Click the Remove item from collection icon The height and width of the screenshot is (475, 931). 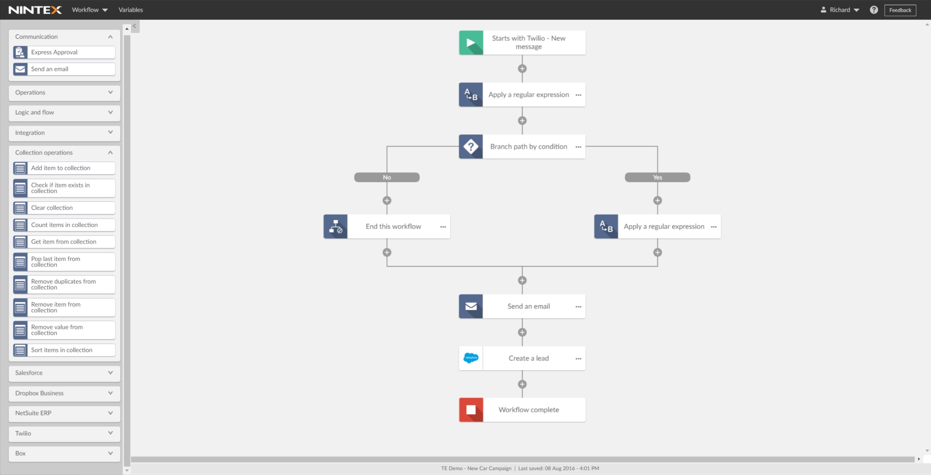tap(20, 308)
